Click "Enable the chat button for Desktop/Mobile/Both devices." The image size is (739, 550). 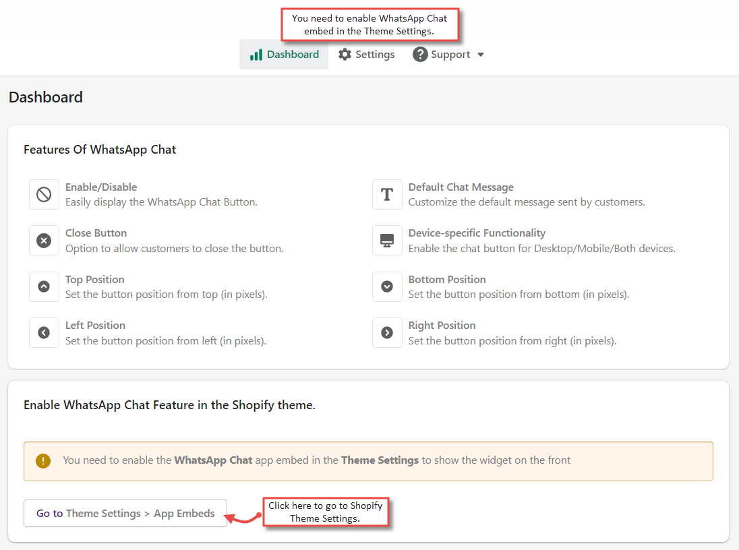(x=542, y=248)
